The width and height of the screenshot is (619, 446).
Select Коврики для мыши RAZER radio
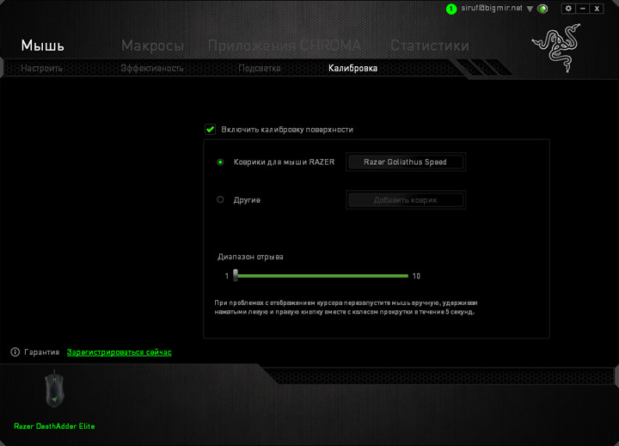pos(220,162)
